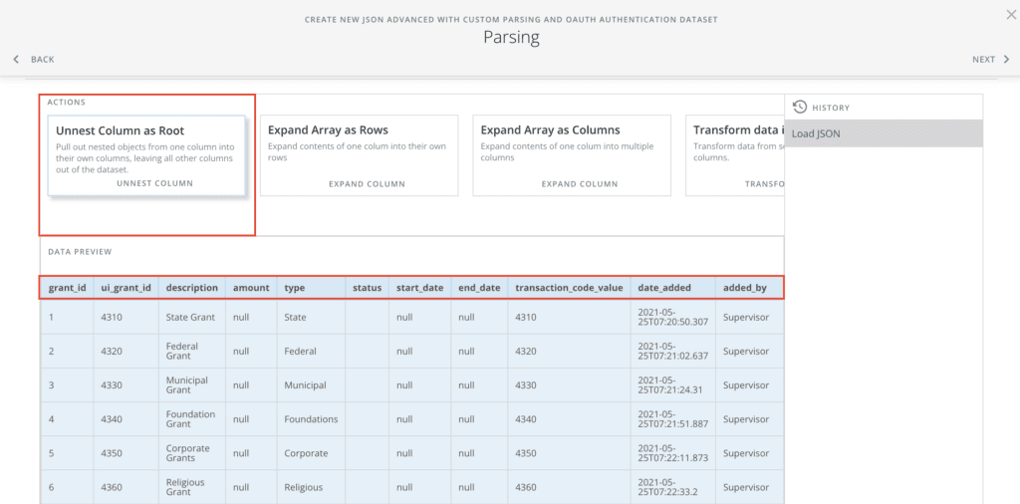Click the DATA PREVIEW section label
Screen dimensions: 1020x504
click(80, 251)
